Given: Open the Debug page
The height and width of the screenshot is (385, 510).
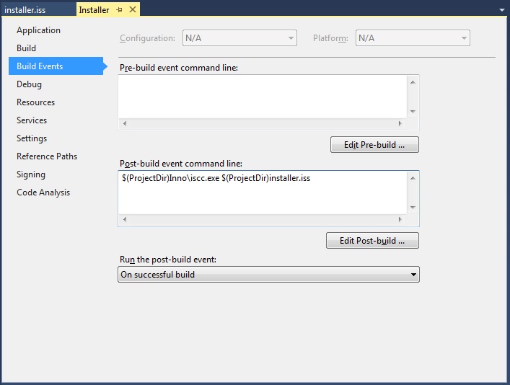Looking at the screenshot, I should (29, 84).
